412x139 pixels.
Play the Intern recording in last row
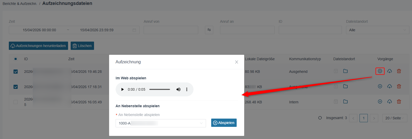[x=380, y=102]
